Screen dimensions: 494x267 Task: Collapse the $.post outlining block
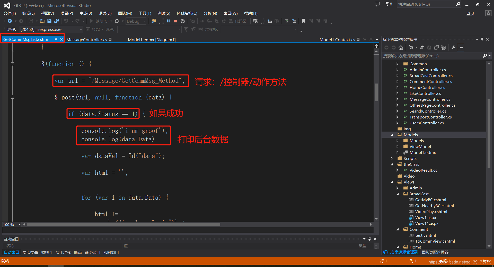point(12,97)
